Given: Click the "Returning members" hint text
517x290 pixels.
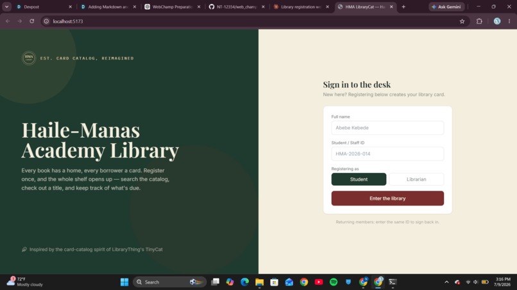Looking at the screenshot, I should pyautogui.click(x=387, y=222).
